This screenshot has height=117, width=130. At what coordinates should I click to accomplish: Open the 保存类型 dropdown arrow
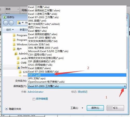pyautogui.click(x=125, y=86)
